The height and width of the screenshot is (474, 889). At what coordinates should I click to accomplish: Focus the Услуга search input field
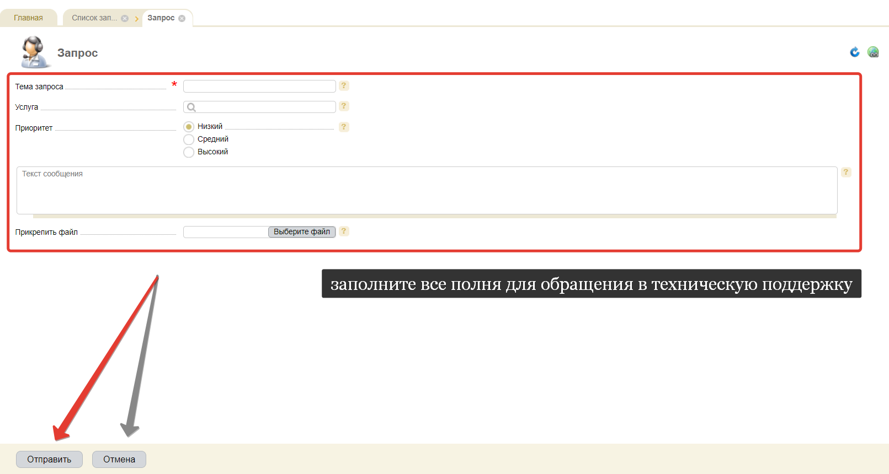point(259,107)
